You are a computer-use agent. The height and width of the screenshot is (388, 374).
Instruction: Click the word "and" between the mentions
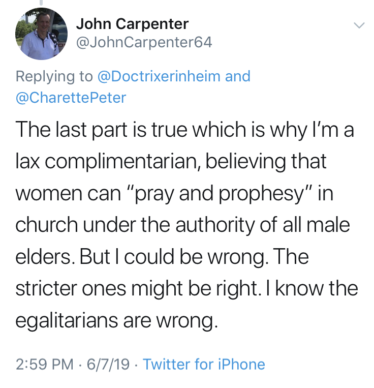coord(238,76)
